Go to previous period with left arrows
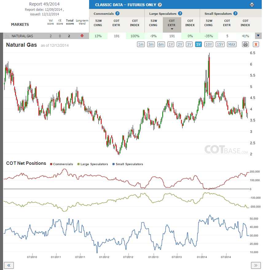The image size is (263, 270). (9, 265)
